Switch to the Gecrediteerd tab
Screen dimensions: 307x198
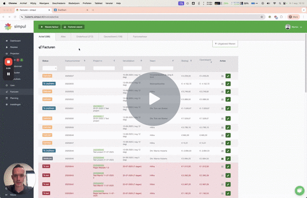(x=113, y=36)
